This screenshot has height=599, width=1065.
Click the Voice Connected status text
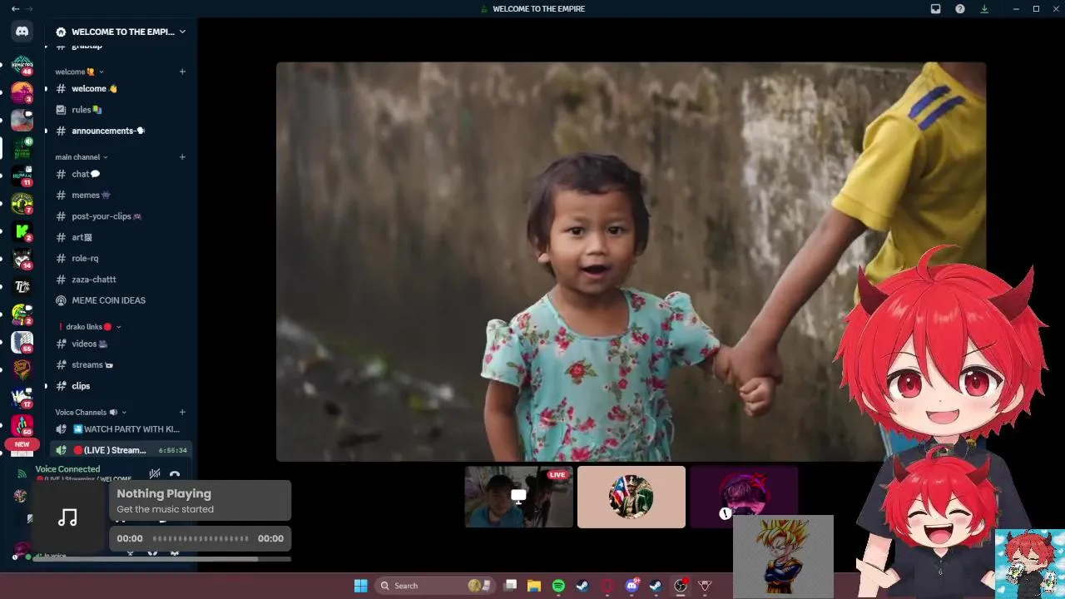click(x=67, y=469)
